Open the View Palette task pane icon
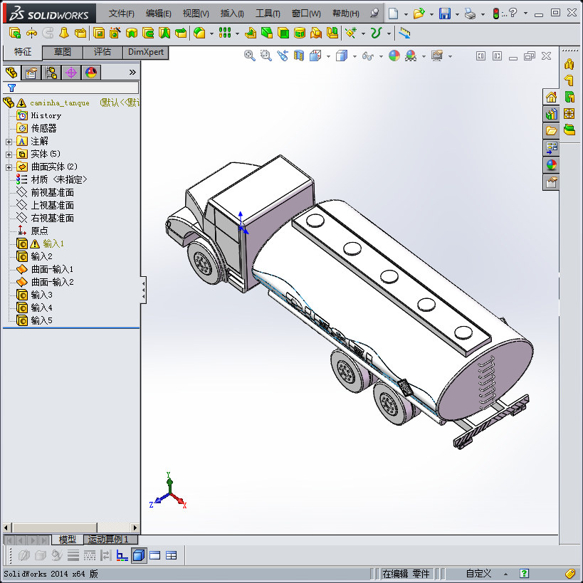 [551, 148]
